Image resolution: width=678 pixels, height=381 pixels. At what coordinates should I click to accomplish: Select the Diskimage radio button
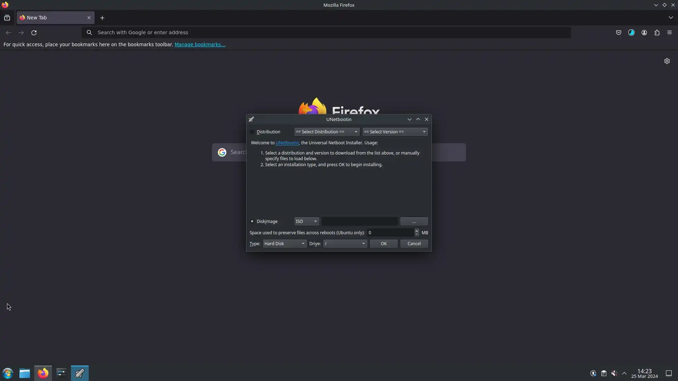click(x=252, y=222)
